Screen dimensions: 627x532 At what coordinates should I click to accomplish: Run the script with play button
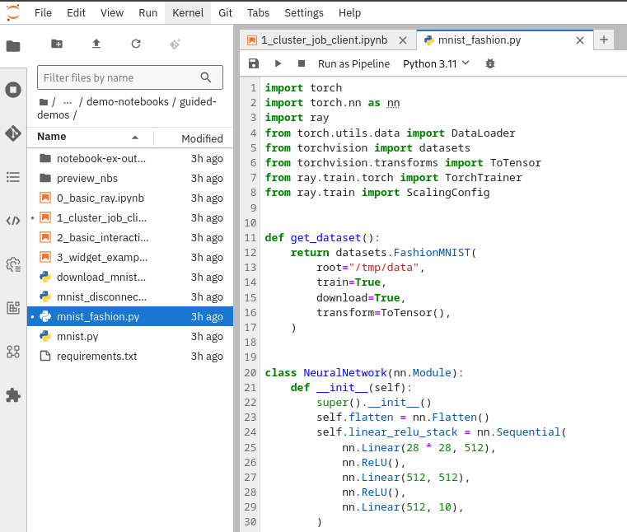[278, 63]
